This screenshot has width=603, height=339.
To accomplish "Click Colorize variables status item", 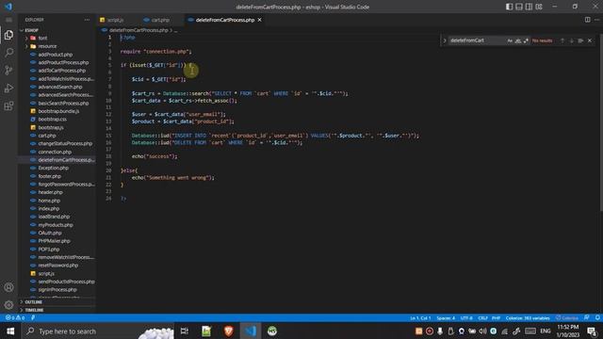I will pyautogui.click(x=528, y=318).
